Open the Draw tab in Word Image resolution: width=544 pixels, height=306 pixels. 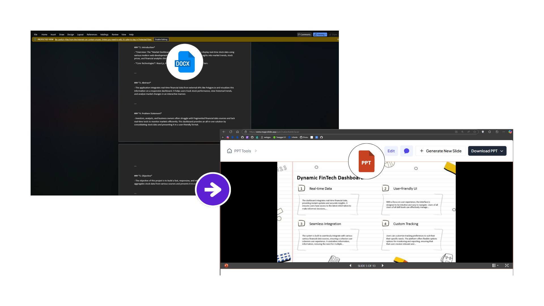[x=62, y=34]
